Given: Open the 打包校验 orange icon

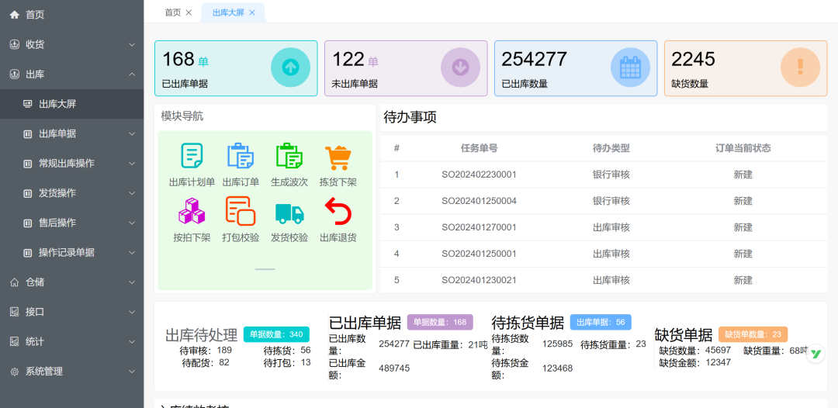Looking at the screenshot, I should 241,212.
